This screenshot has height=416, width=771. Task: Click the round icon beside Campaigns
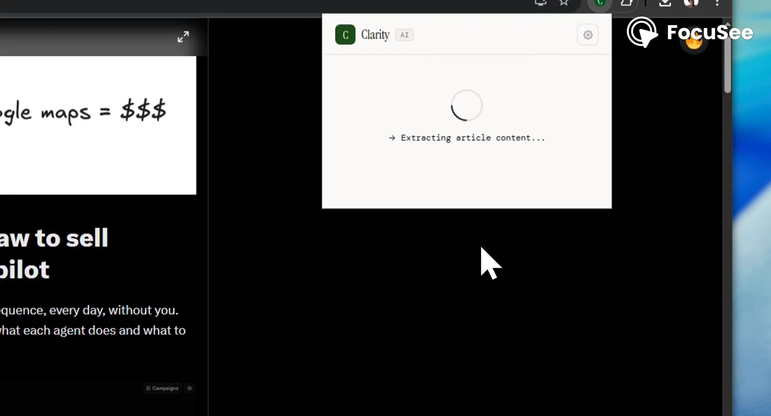(190, 388)
